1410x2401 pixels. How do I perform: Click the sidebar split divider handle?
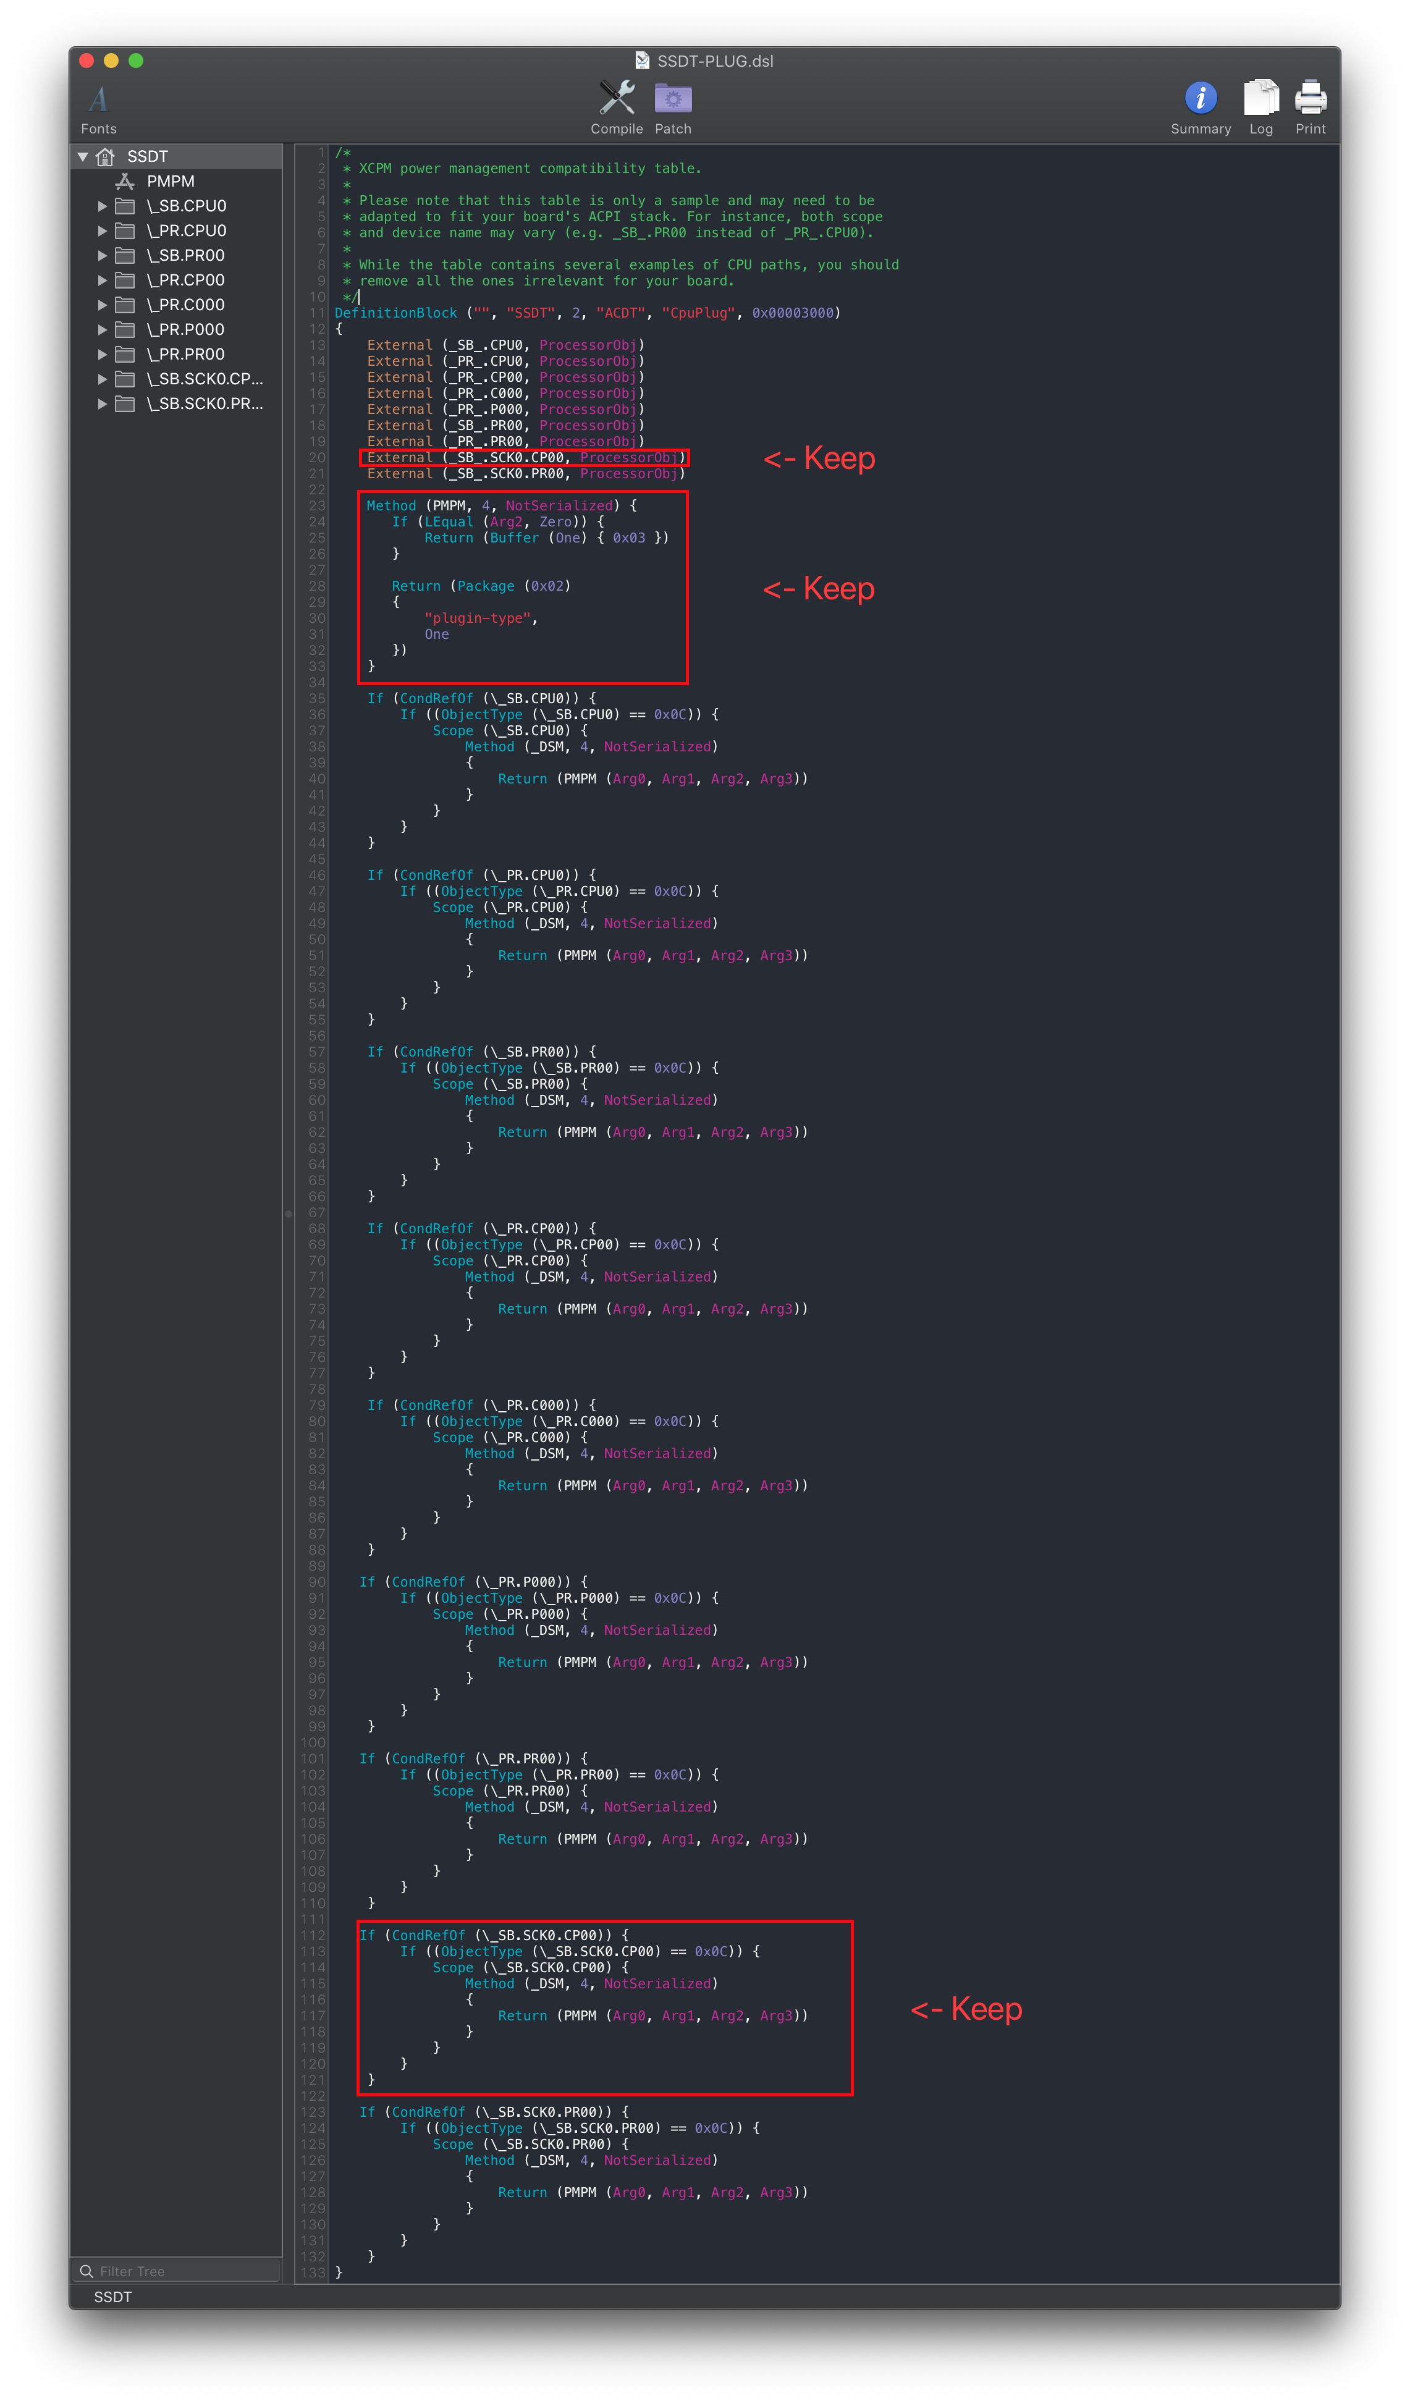pos(288,1214)
